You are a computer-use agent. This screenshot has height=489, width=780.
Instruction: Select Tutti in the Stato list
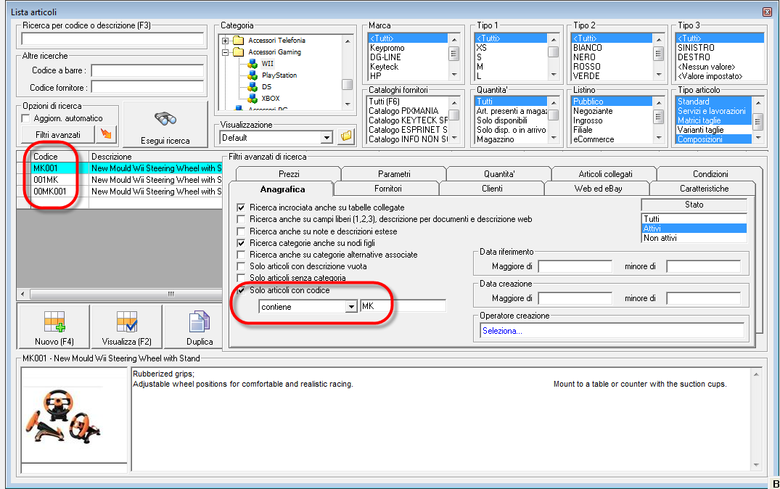coord(694,219)
